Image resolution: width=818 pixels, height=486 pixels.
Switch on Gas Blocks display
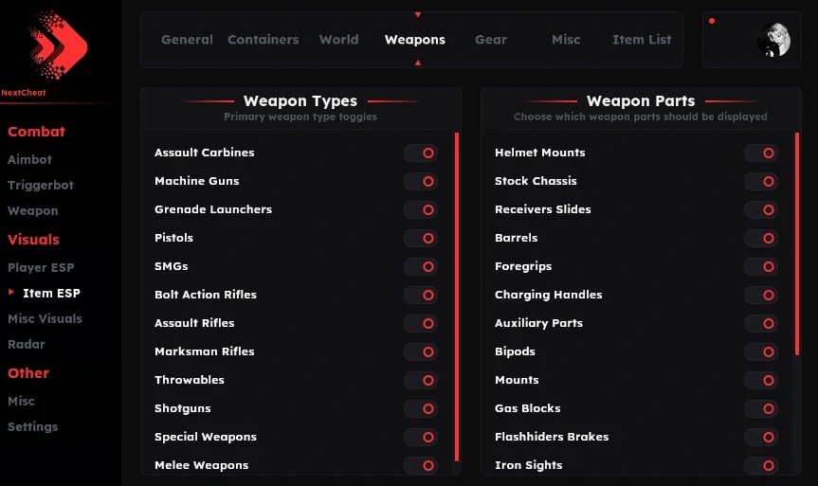(x=761, y=408)
